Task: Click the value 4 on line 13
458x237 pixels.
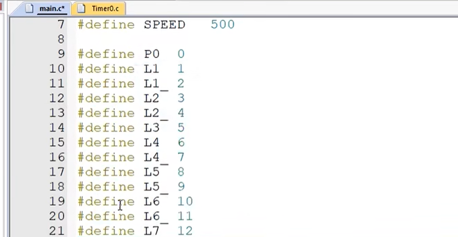Action: pos(181,113)
